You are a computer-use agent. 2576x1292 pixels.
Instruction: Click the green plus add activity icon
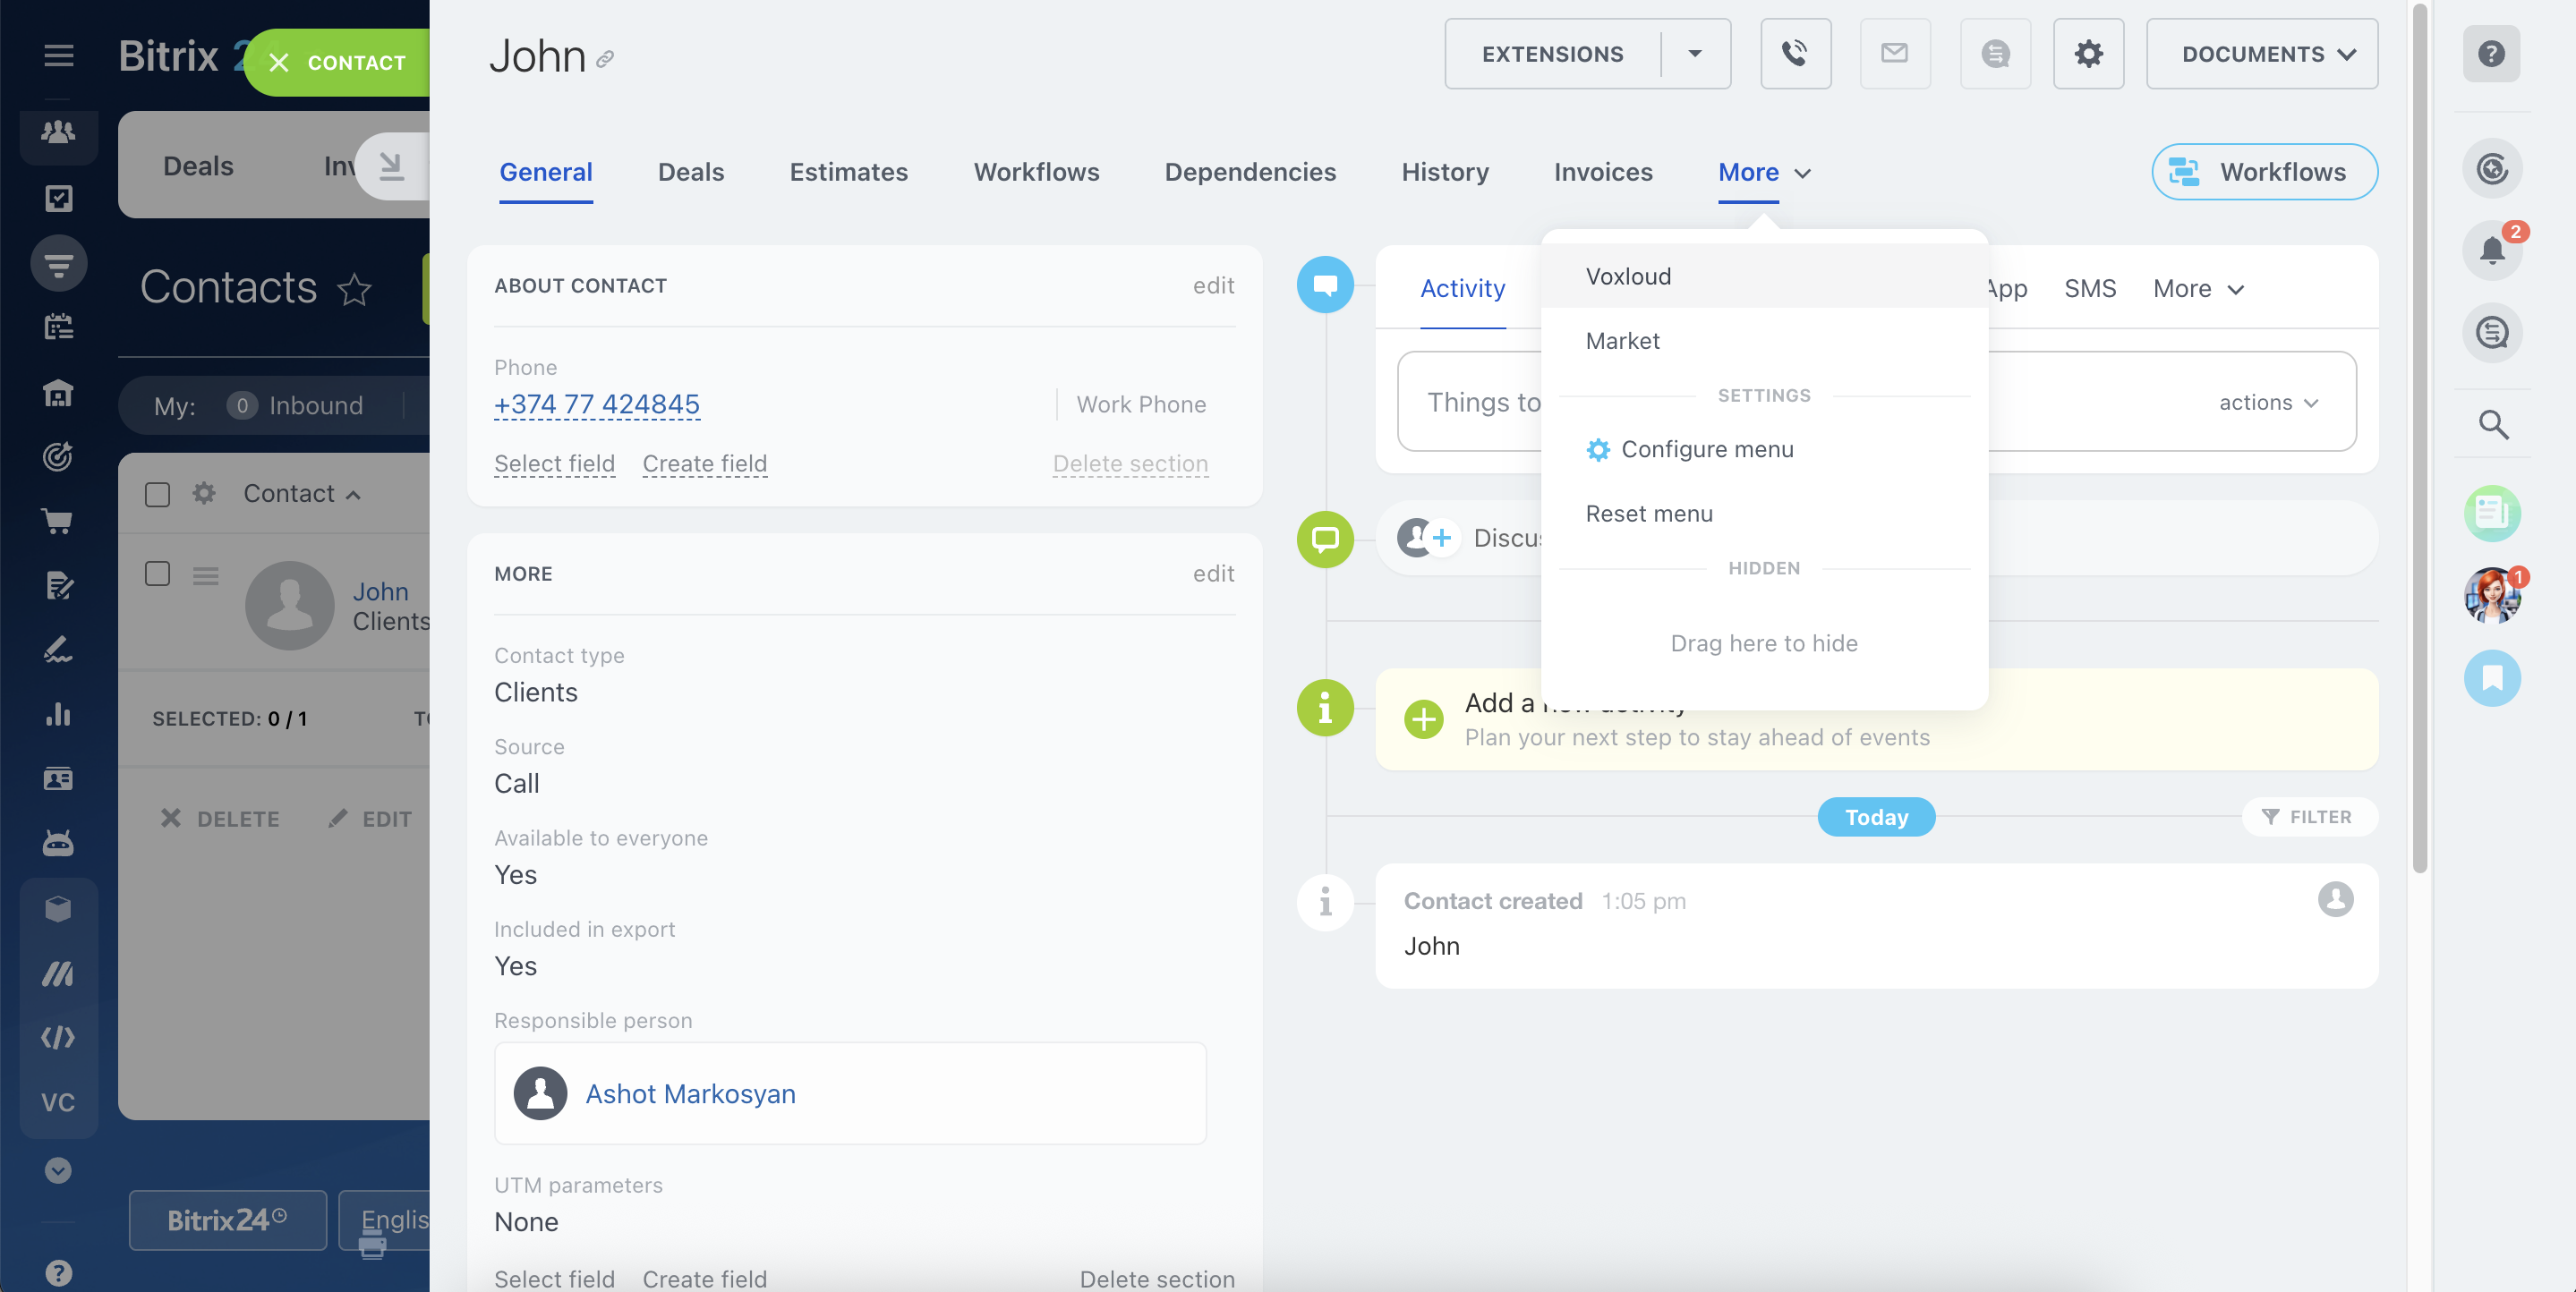[x=1423, y=719]
